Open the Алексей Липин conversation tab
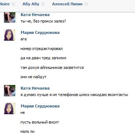Screen dimensions: 135x136 pyautogui.click(x=67, y=4)
